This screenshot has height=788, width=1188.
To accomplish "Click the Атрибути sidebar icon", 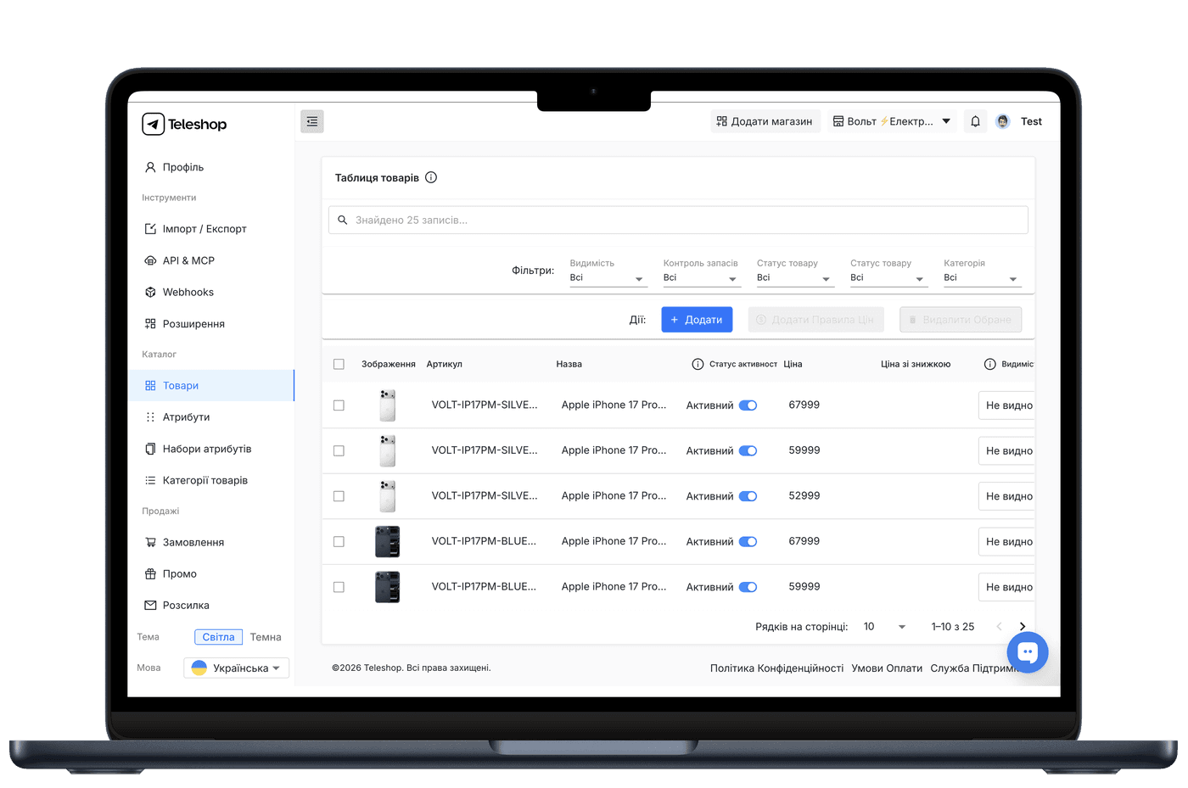I will pyautogui.click(x=150, y=417).
